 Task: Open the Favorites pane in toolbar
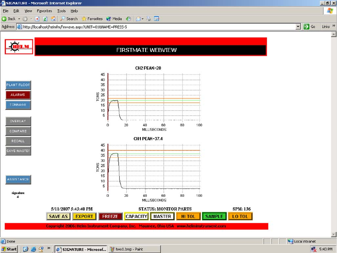click(92, 19)
